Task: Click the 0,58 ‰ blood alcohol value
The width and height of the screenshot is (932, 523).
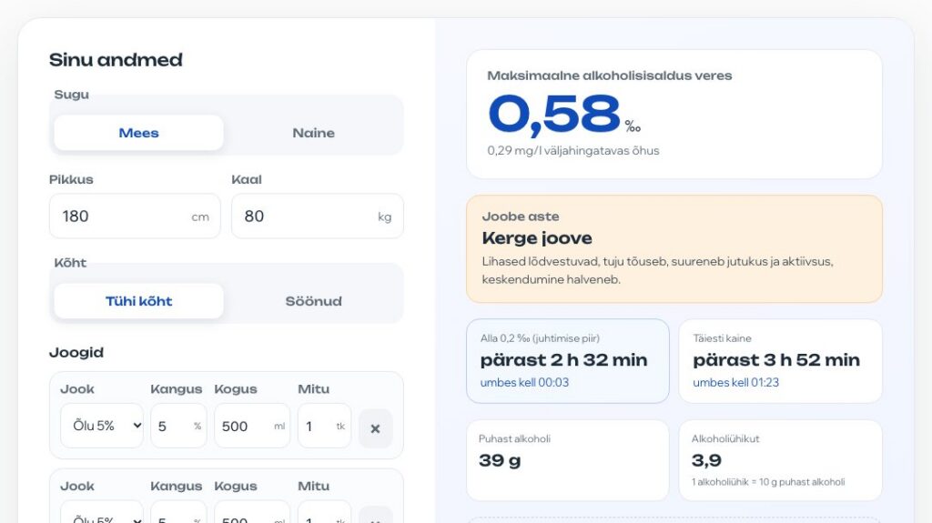Action: tap(563, 114)
